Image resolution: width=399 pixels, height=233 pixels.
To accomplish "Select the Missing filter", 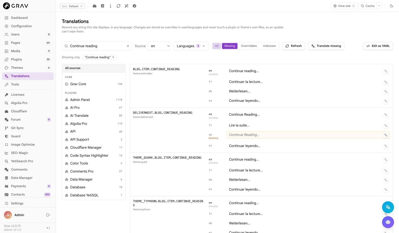I will tap(230, 46).
